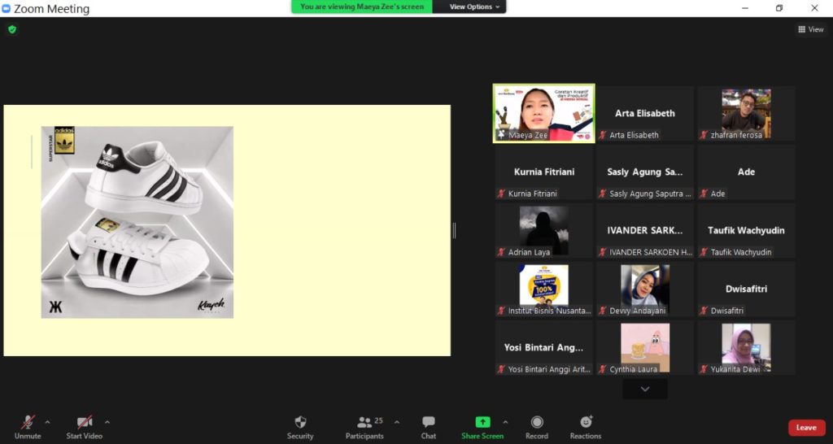Select IVANDER SARKOEN's participant tile
The height and width of the screenshot is (444, 833).
click(x=645, y=230)
